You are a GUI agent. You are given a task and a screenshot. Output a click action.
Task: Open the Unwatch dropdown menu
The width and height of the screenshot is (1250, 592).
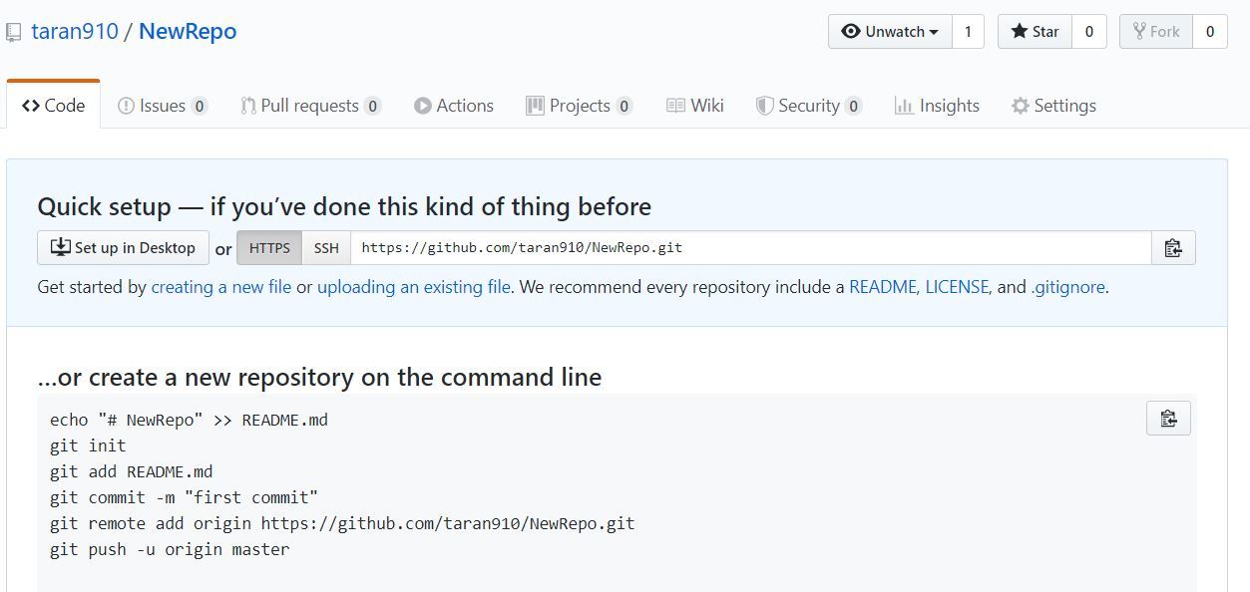pyautogui.click(x=891, y=32)
